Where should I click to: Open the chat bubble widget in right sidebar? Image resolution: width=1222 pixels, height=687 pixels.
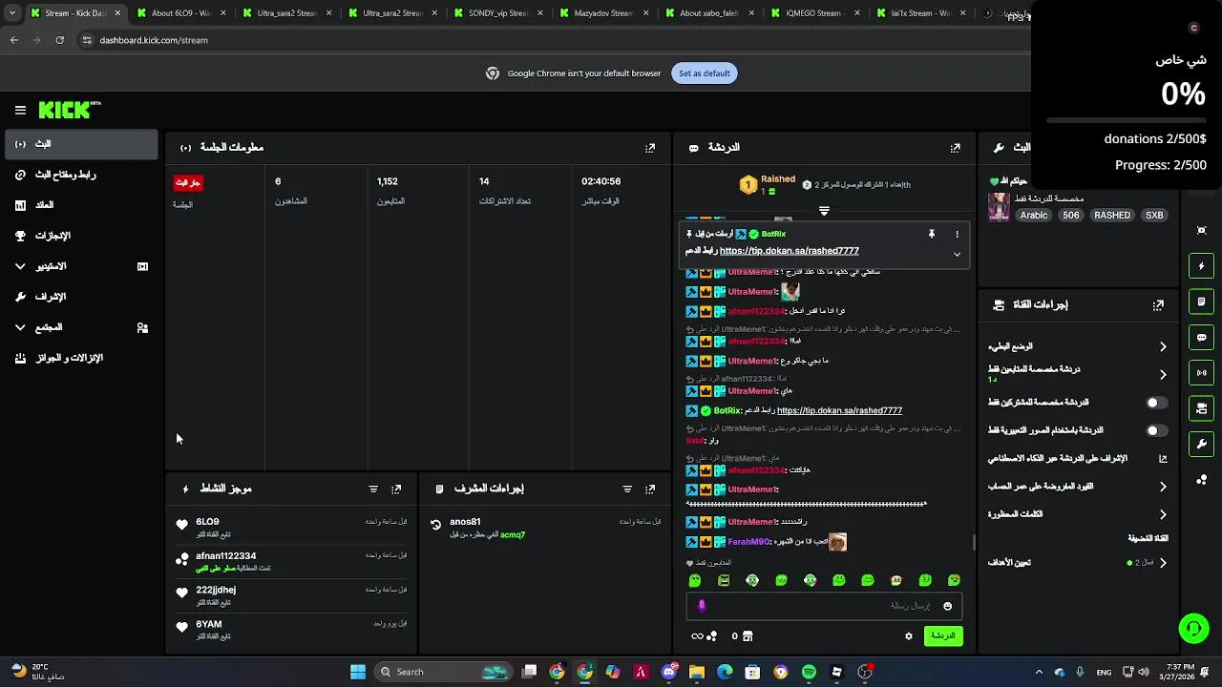1201,337
